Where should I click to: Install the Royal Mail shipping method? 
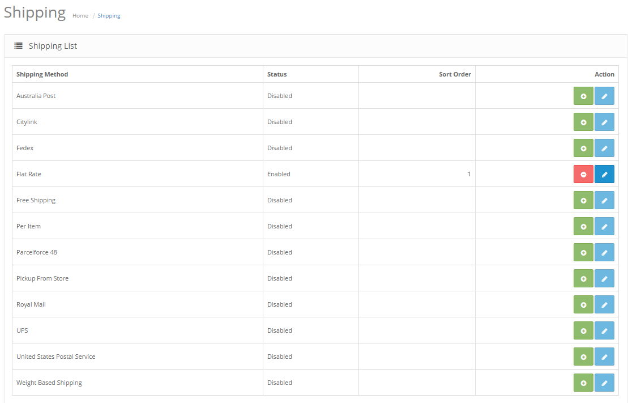point(583,304)
